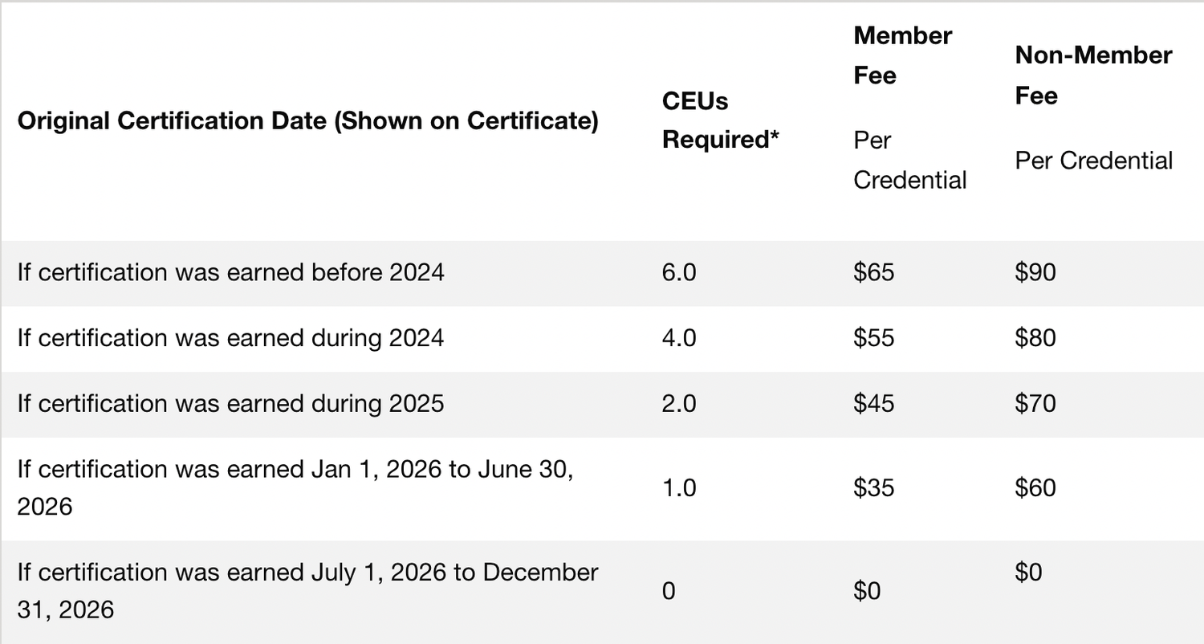1204x644 pixels.
Task: Click the 4.0 CEUs value
Action: click(679, 338)
